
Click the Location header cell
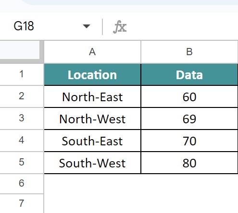tap(92, 74)
